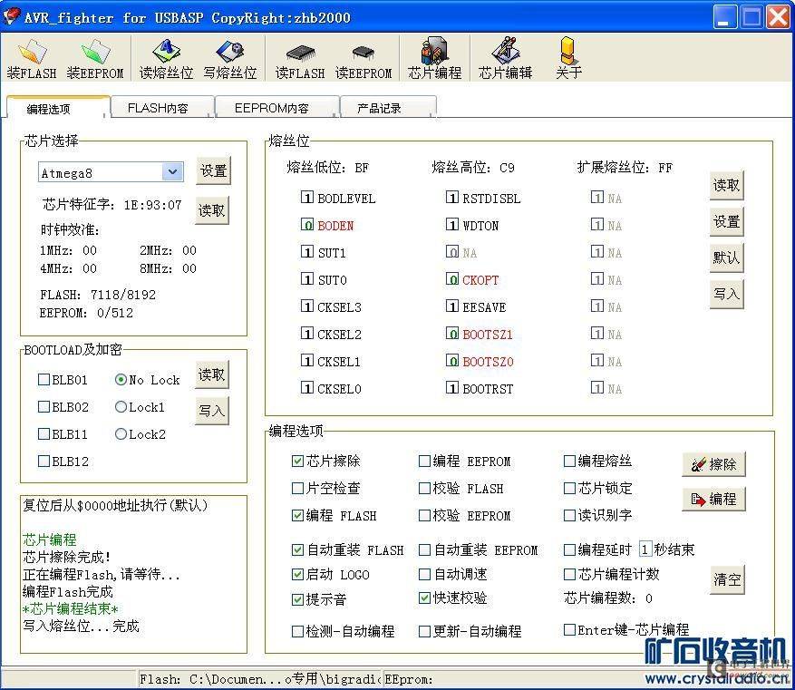This screenshot has height=690, width=795.
Task: Toggle the CKOPT fuse bit
Action: (x=451, y=279)
